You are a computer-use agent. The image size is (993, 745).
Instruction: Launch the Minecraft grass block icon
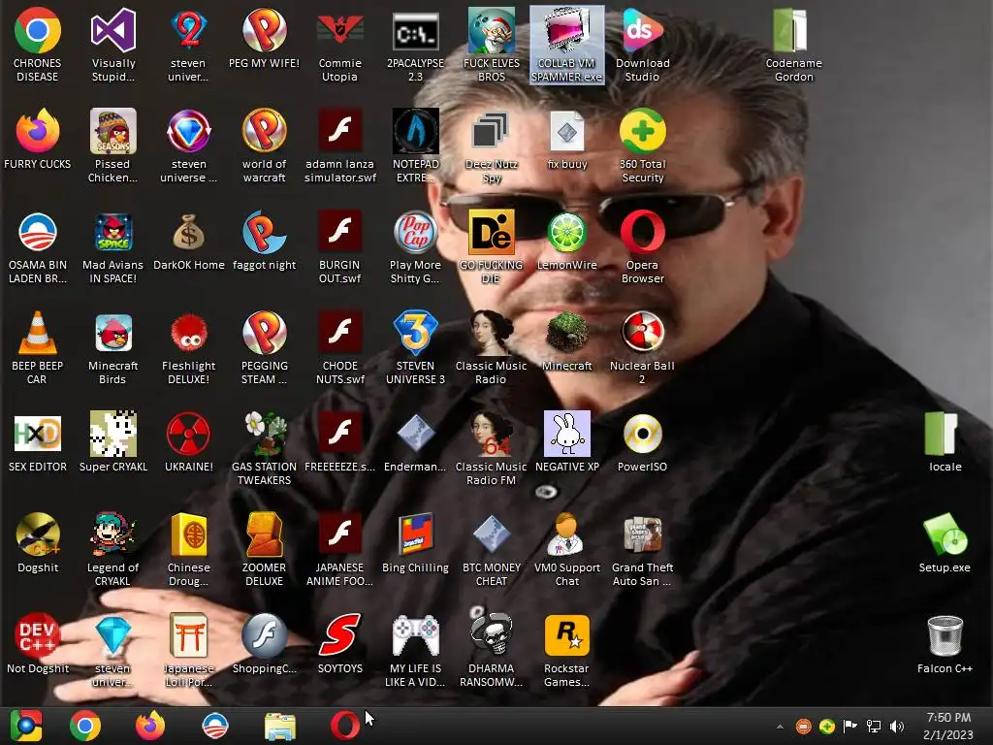point(566,333)
